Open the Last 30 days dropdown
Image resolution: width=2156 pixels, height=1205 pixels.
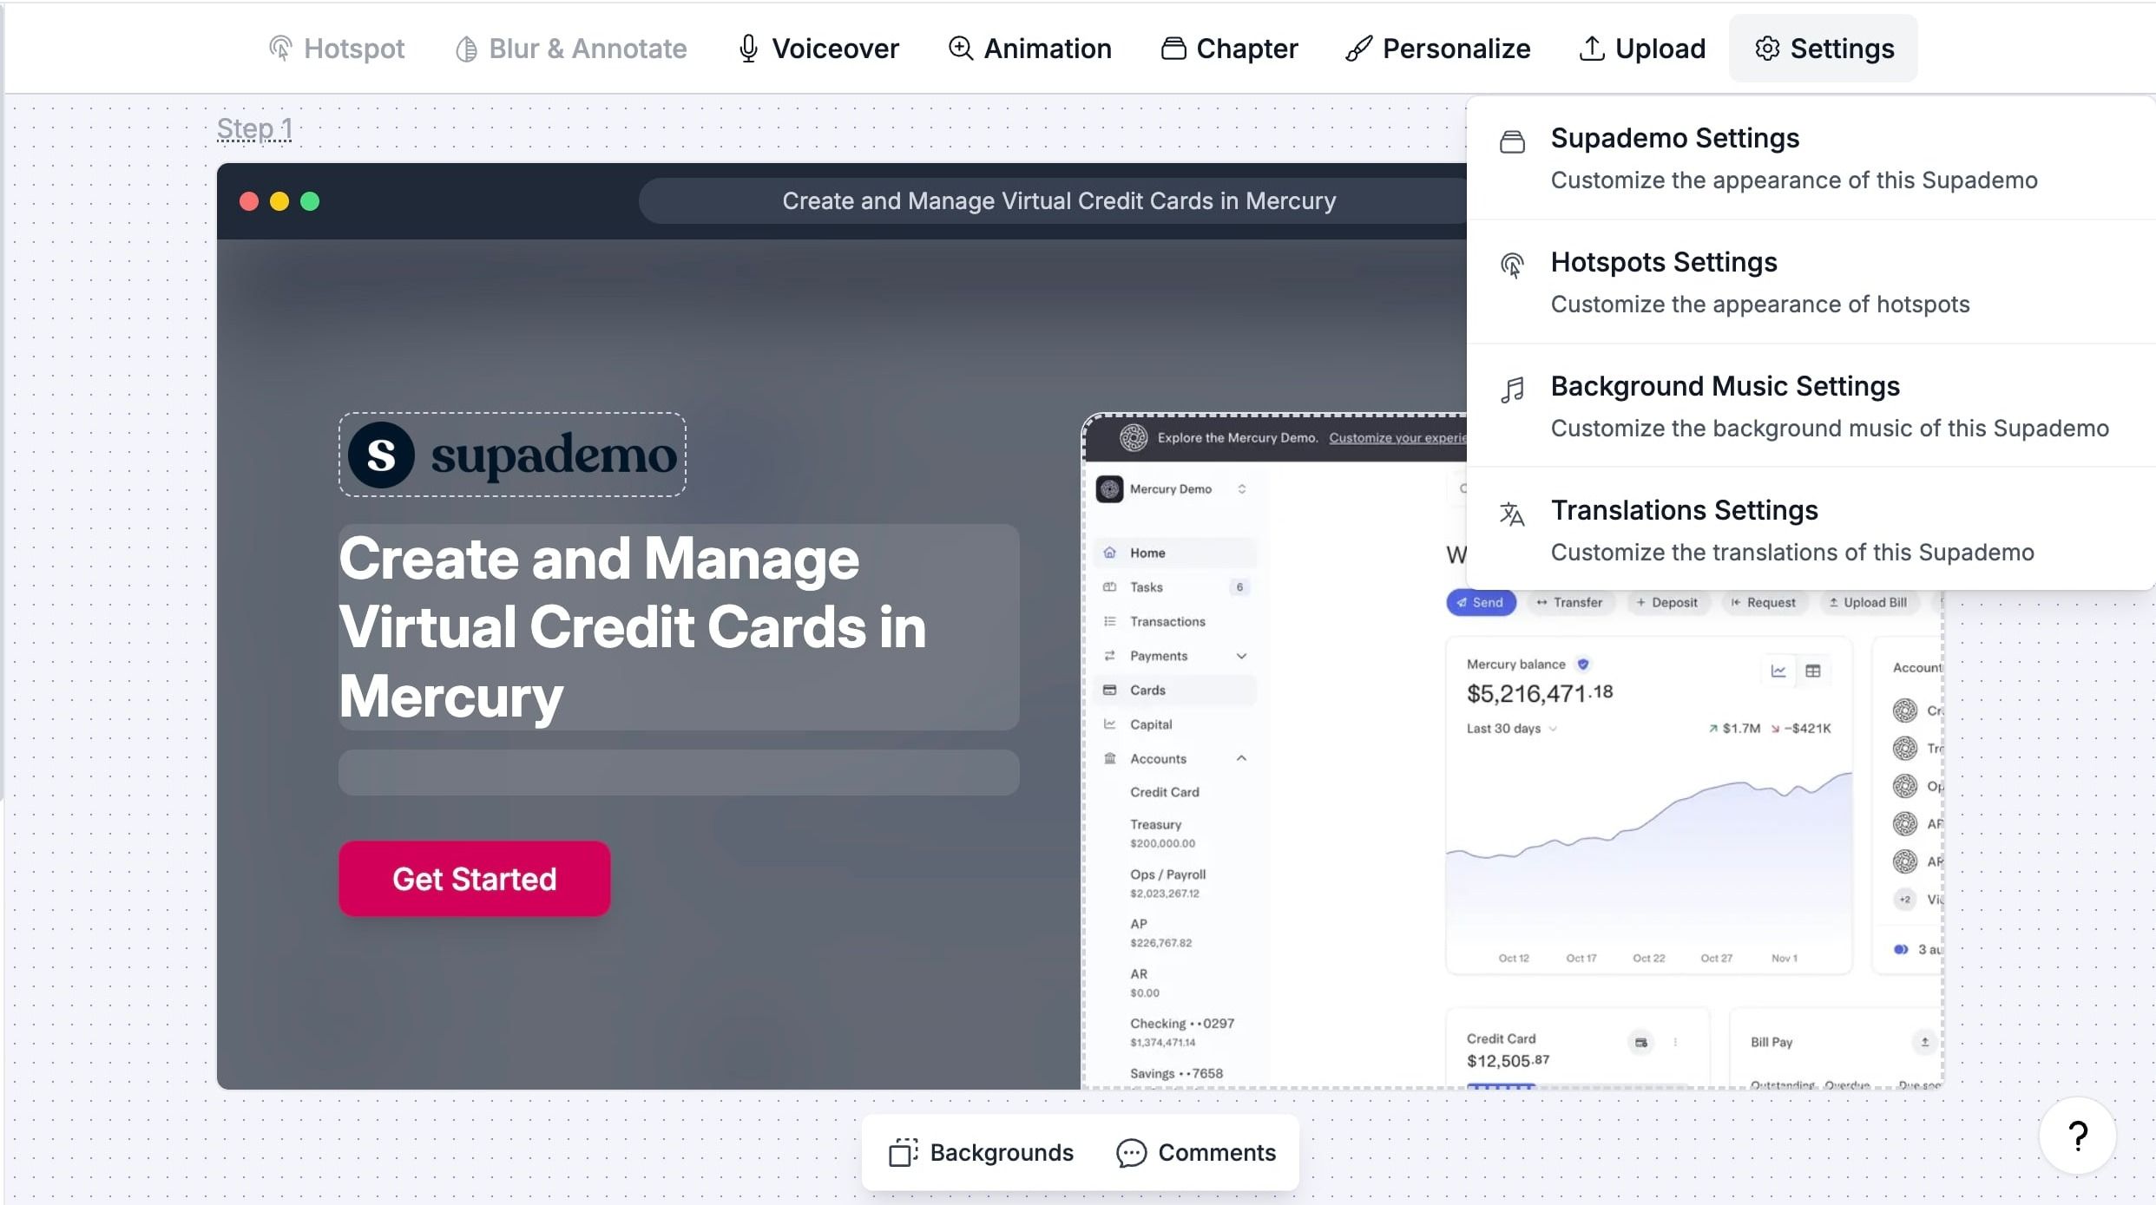[x=1511, y=729]
